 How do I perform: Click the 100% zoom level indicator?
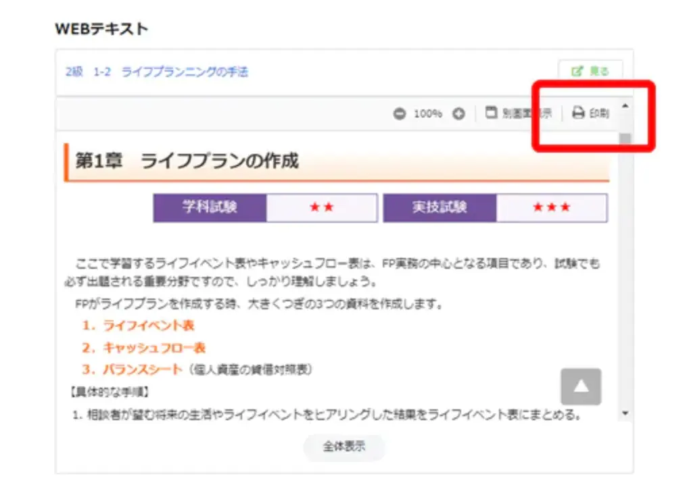point(427,113)
